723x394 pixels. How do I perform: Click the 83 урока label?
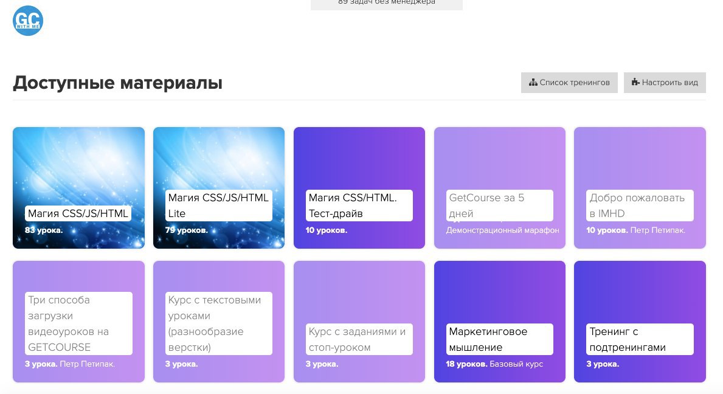(44, 230)
